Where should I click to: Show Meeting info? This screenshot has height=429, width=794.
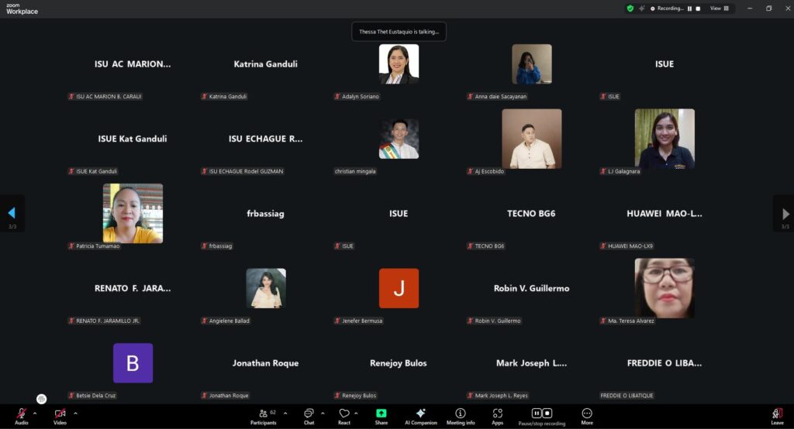pyautogui.click(x=461, y=414)
